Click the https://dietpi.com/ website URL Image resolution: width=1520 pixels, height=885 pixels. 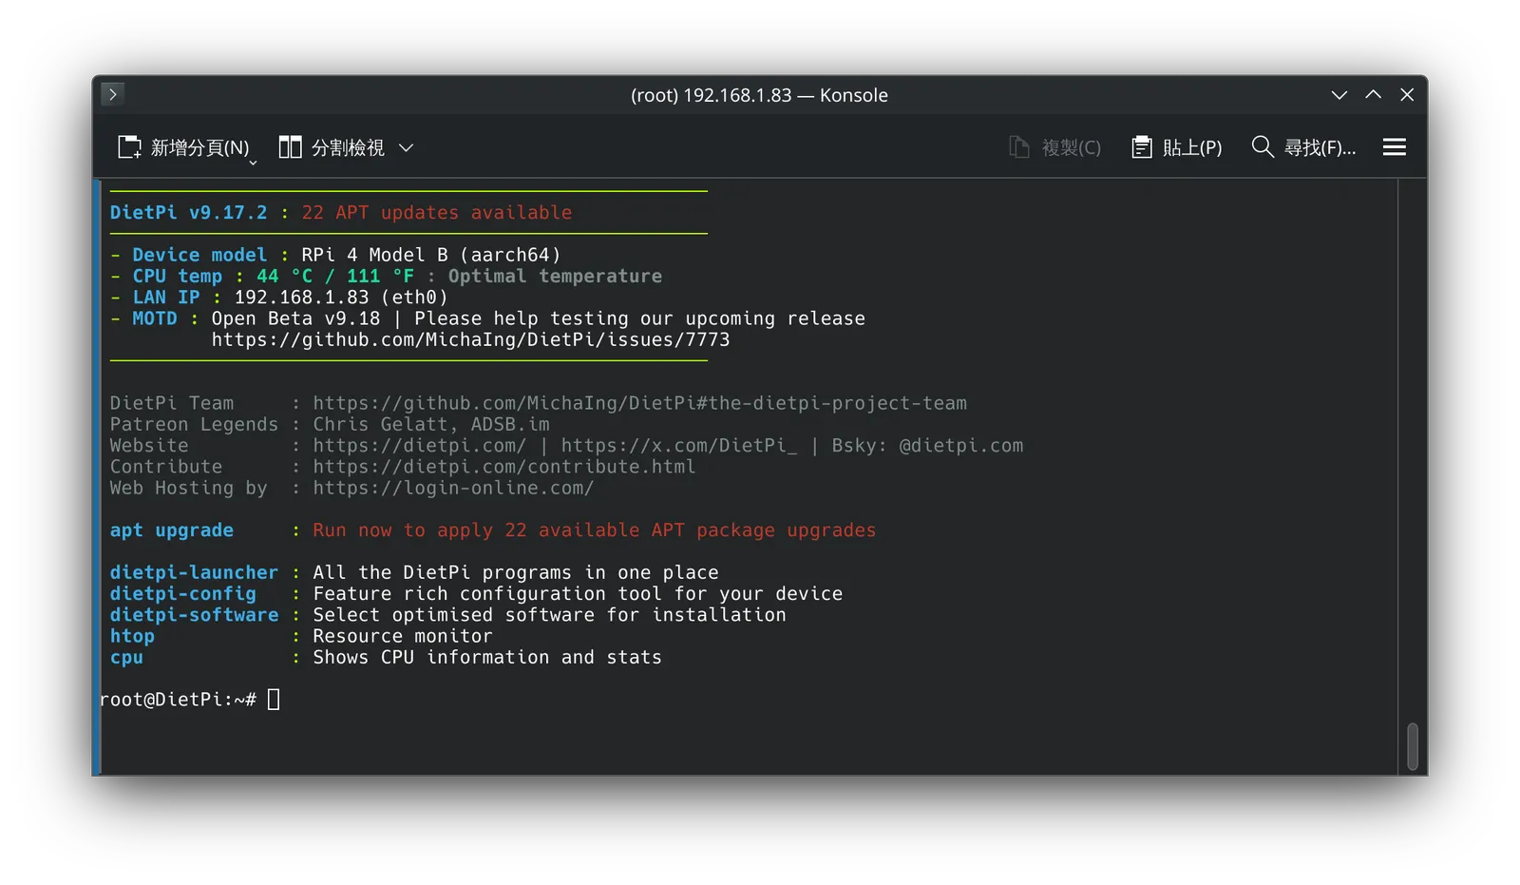(419, 446)
